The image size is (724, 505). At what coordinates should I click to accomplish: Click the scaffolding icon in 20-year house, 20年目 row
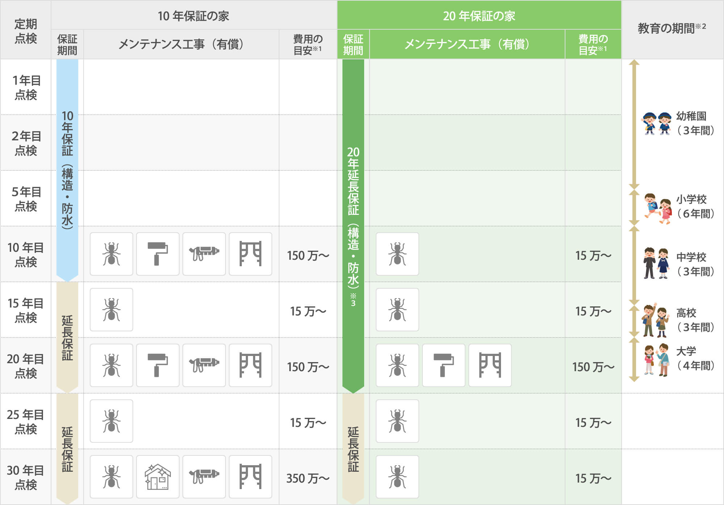tap(490, 365)
